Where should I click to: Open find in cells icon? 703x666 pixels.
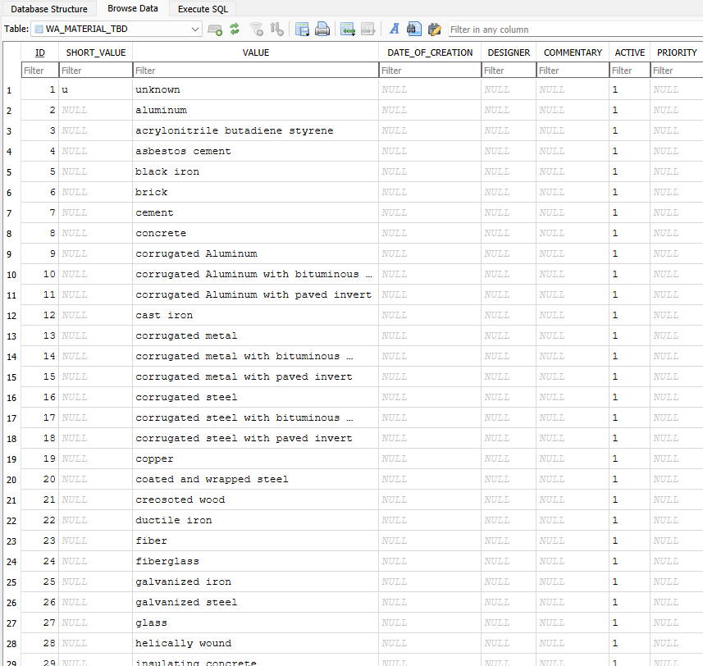point(413,30)
